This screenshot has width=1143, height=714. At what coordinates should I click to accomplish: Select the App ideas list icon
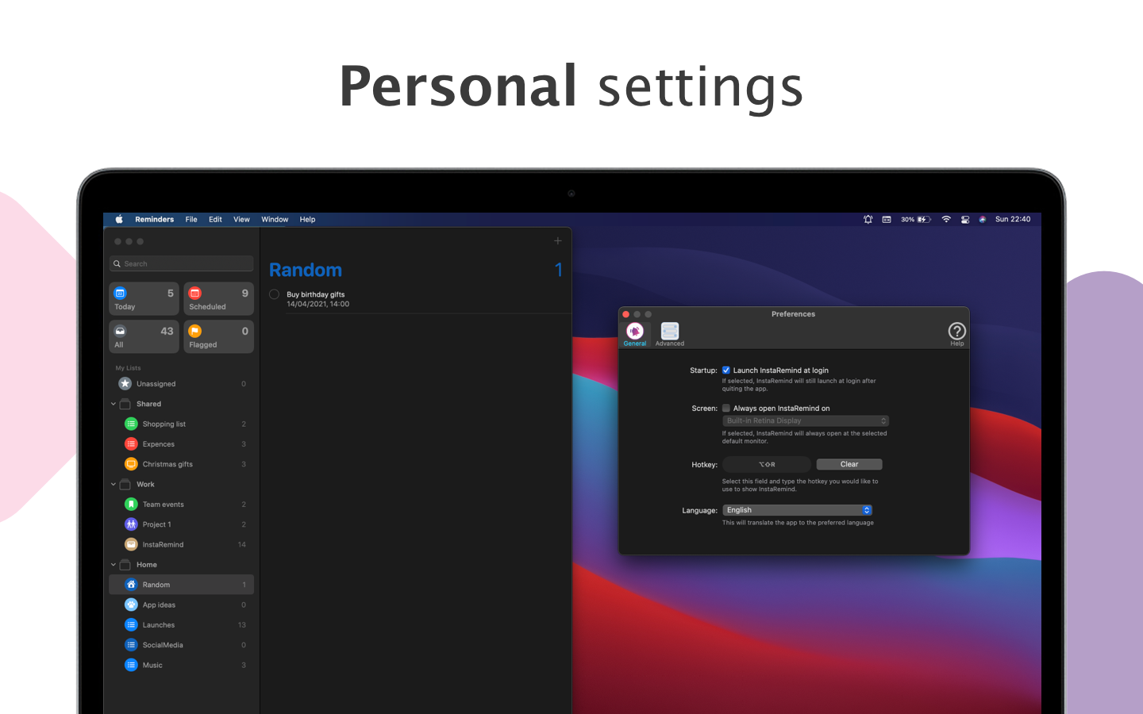click(x=131, y=605)
